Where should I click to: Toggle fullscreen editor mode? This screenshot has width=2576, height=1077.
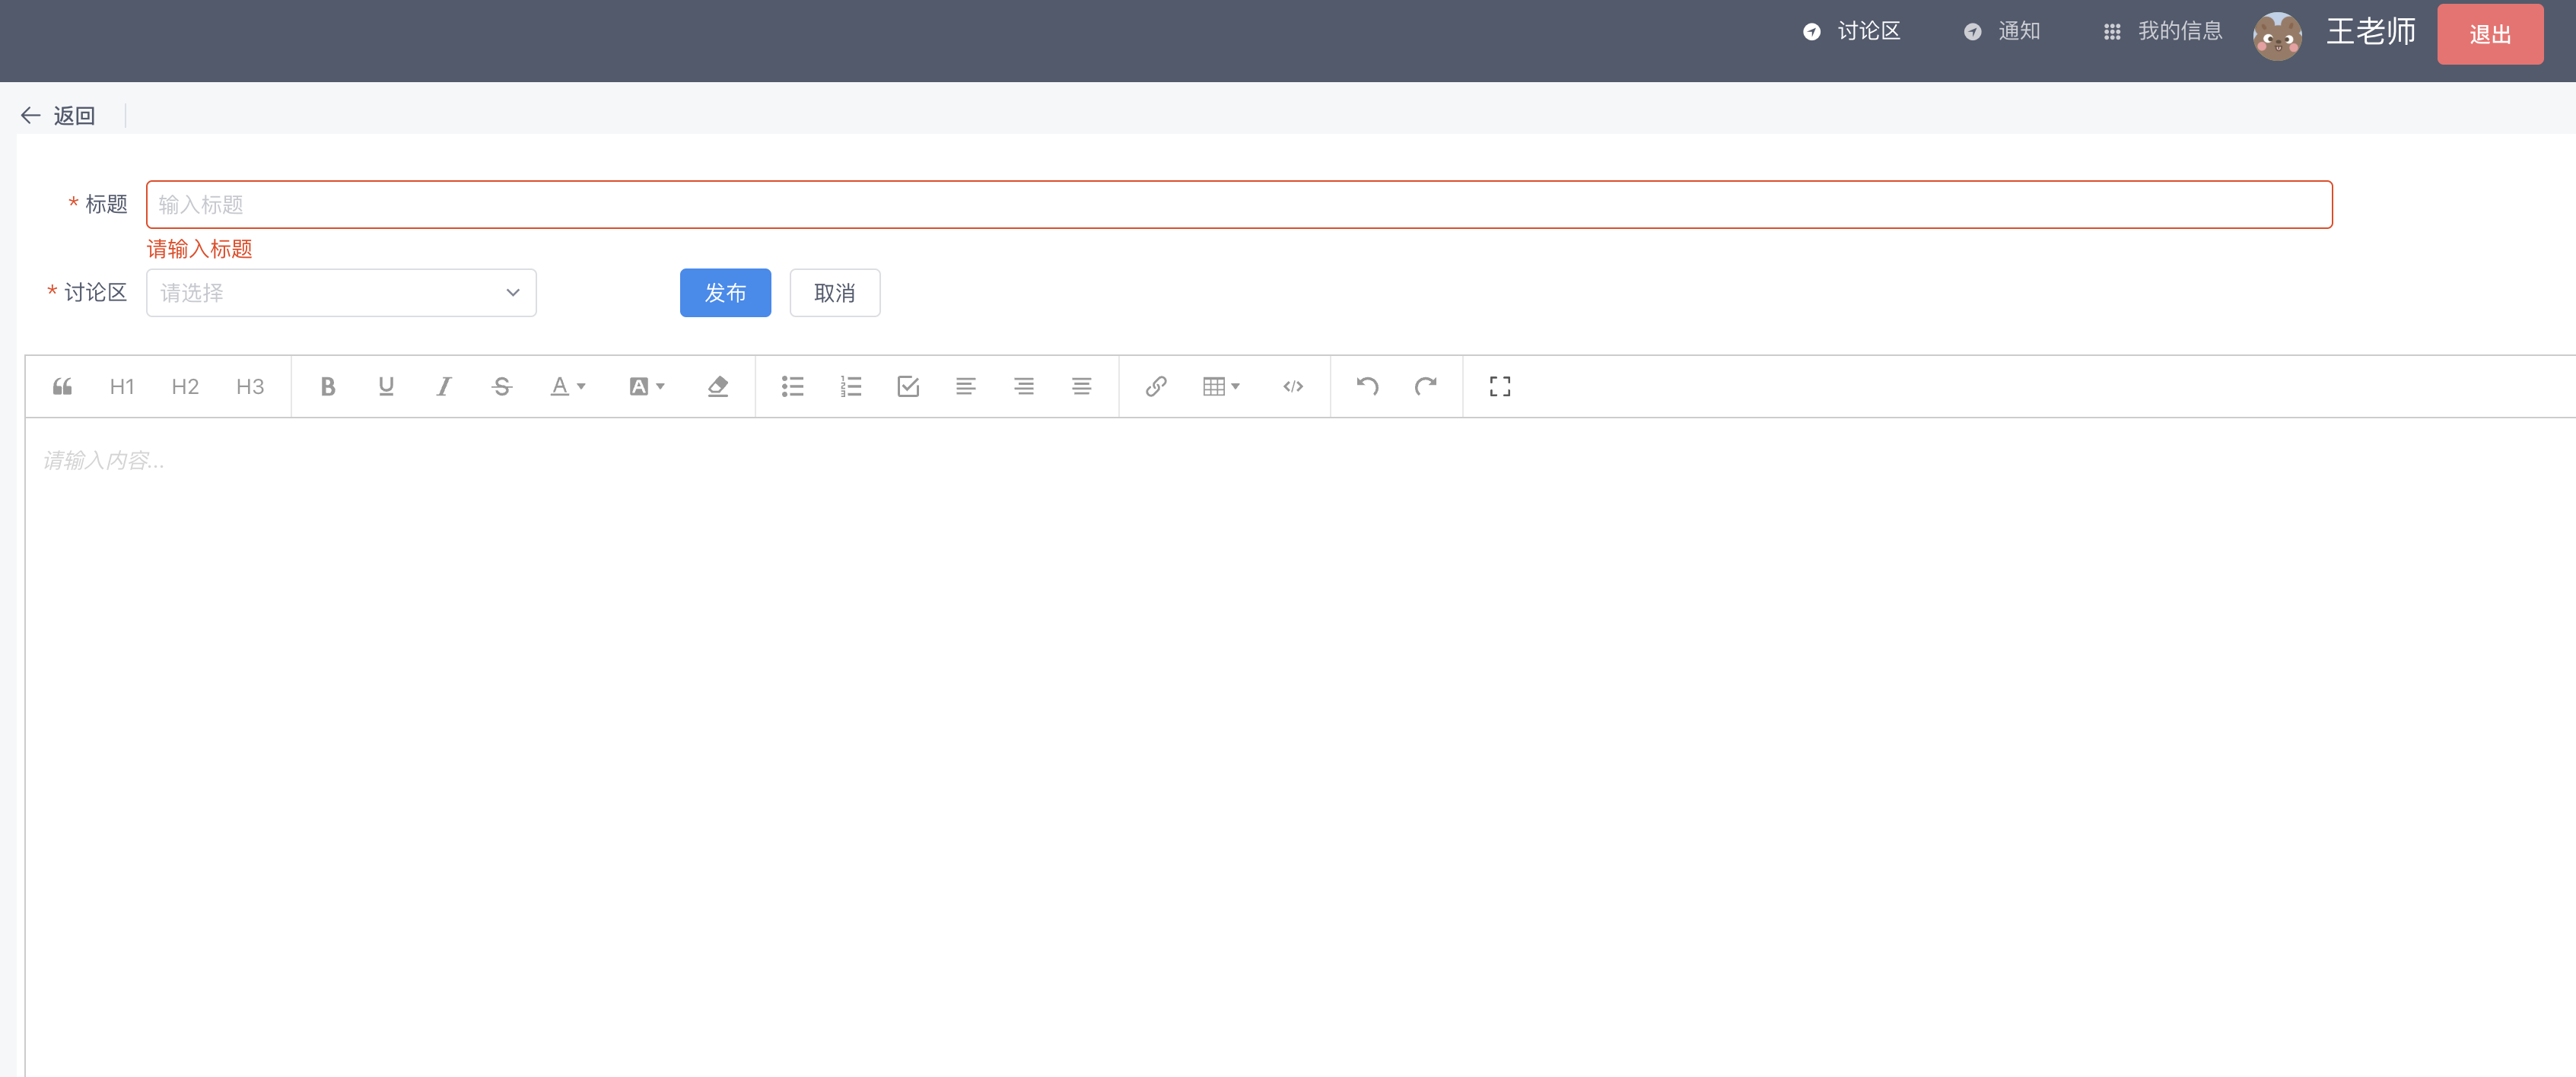(x=1499, y=386)
